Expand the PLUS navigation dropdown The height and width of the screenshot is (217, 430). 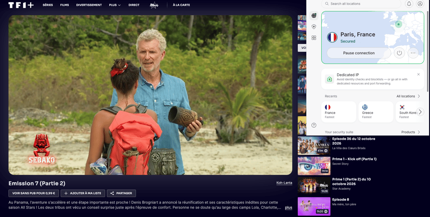[115, 5]
